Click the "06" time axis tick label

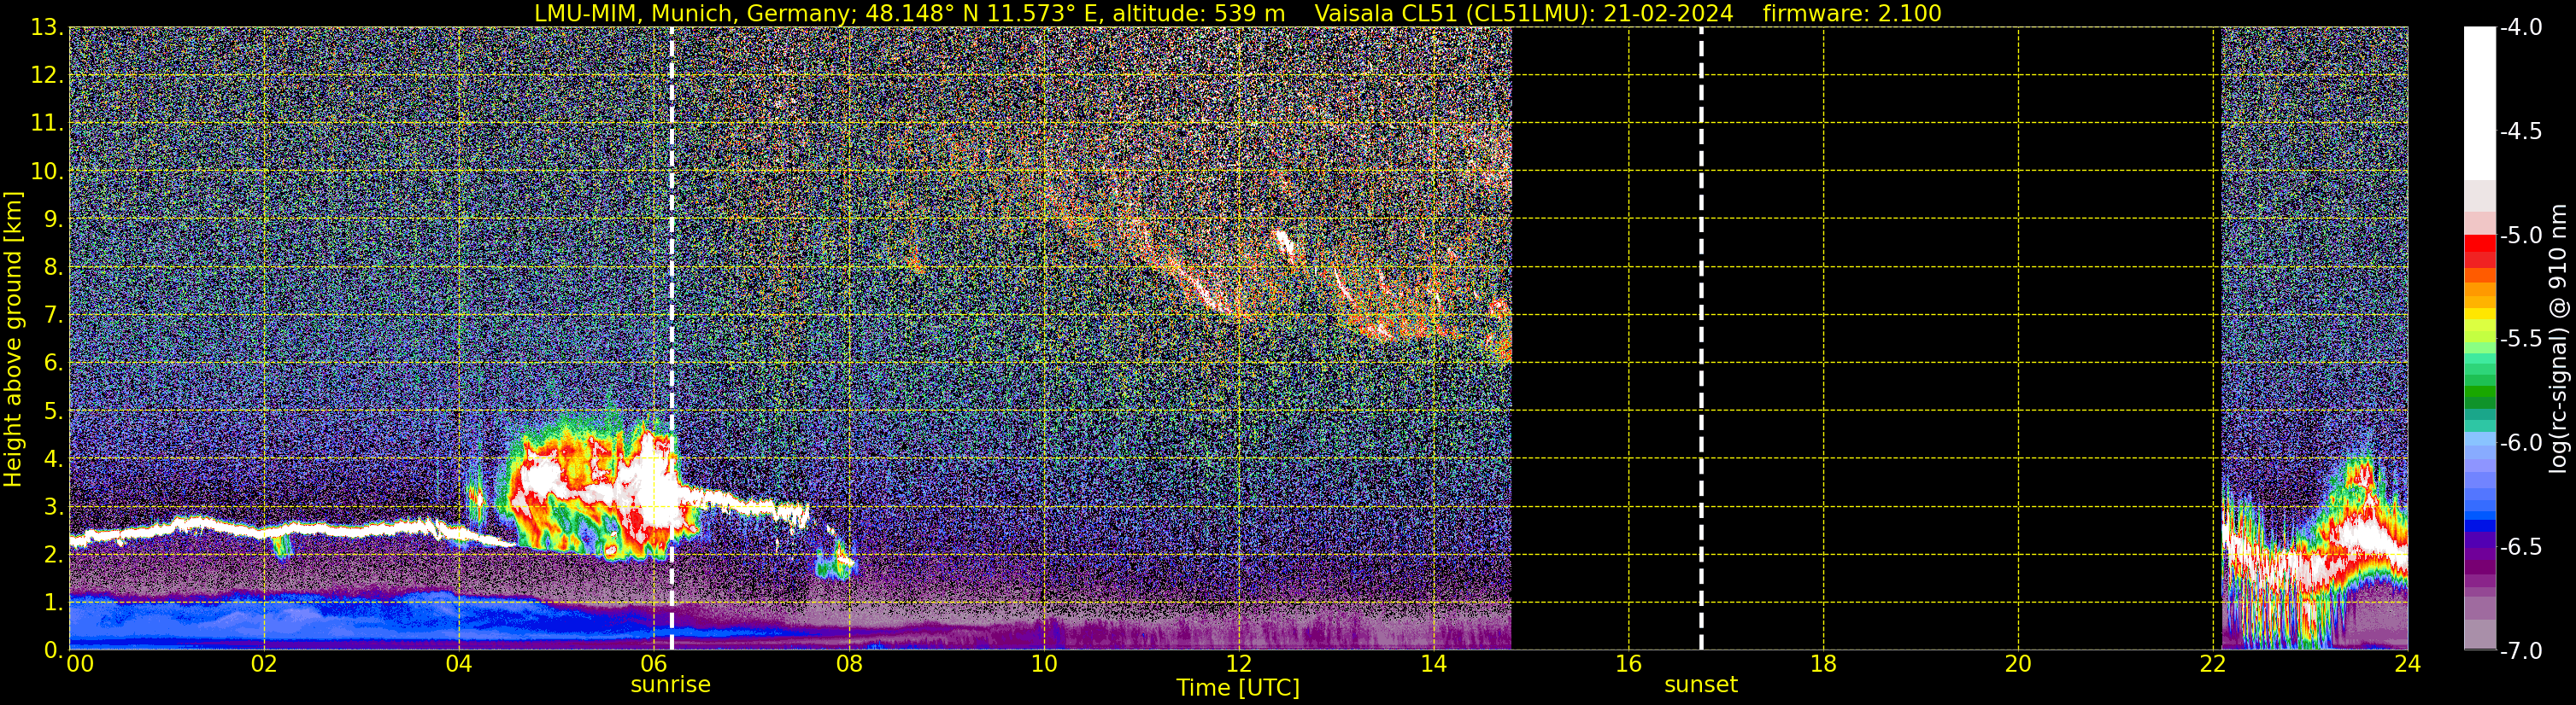[x=654, y=664]
